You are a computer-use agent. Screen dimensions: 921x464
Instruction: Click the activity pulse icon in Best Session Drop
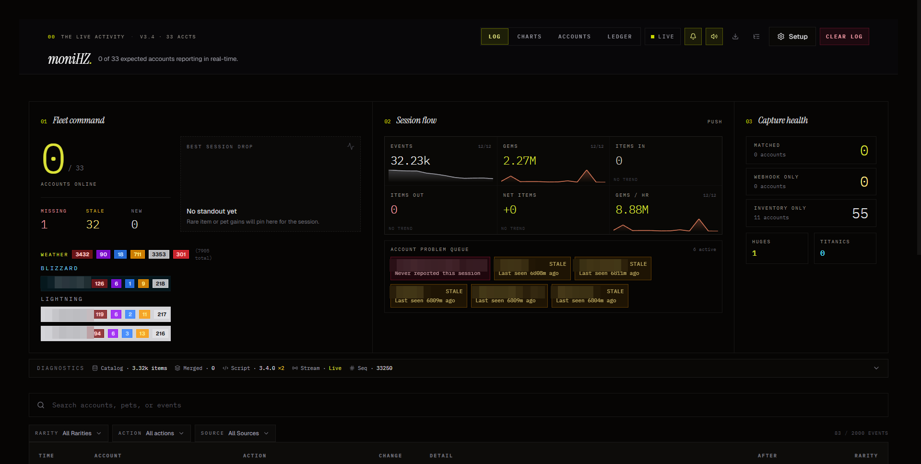(351, 146)
